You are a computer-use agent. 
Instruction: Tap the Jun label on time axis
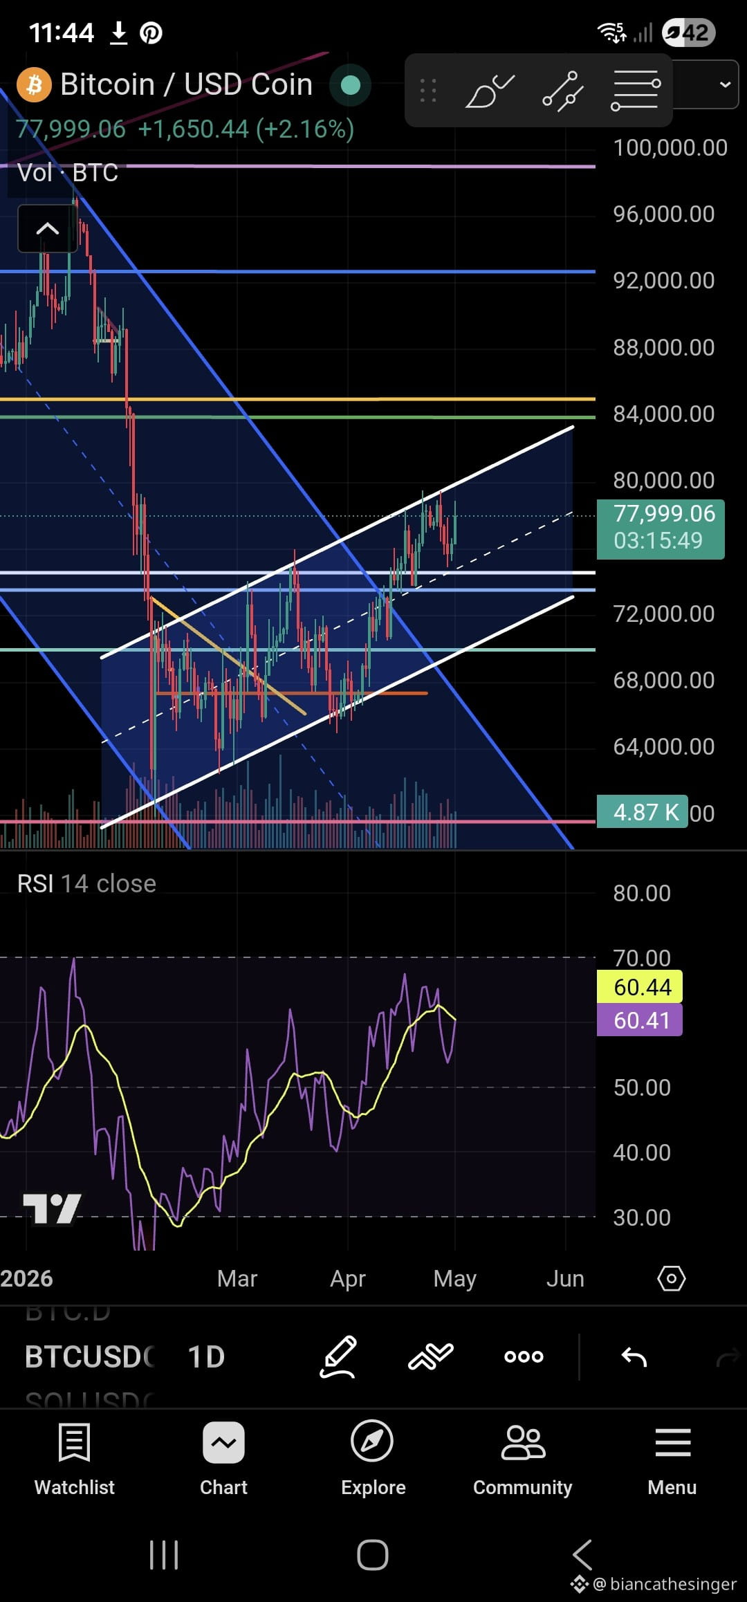565,1278
